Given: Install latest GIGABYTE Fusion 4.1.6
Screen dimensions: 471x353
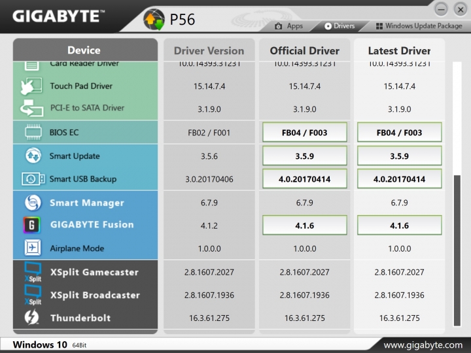Looking at the screenshot, I should [399, 225].
